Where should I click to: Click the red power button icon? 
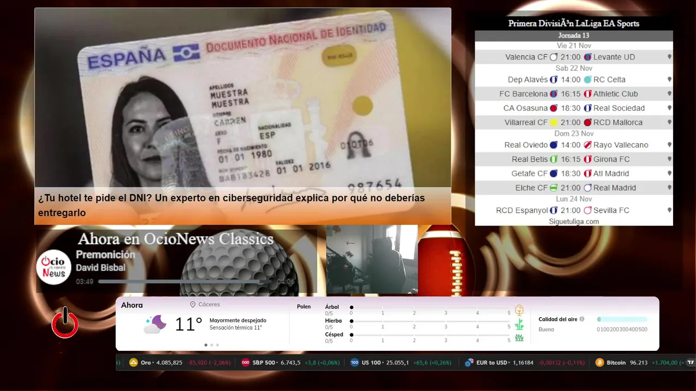click(65, 323)
